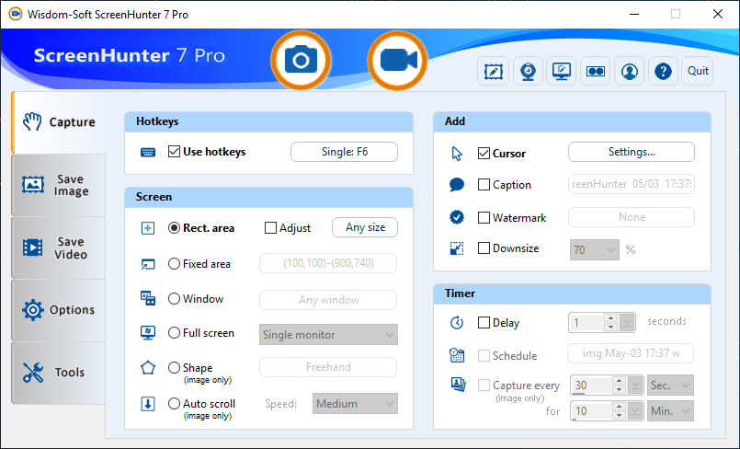Screen dimensions: 740x449
Task: Select the Full screen radio button
Action: coord(175,333)
